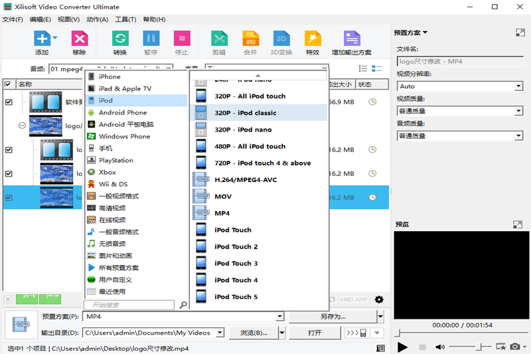The image size is (531, 354).
Task: Choose the 720P - iPod touch 4 & above preset
Action: 262,163
